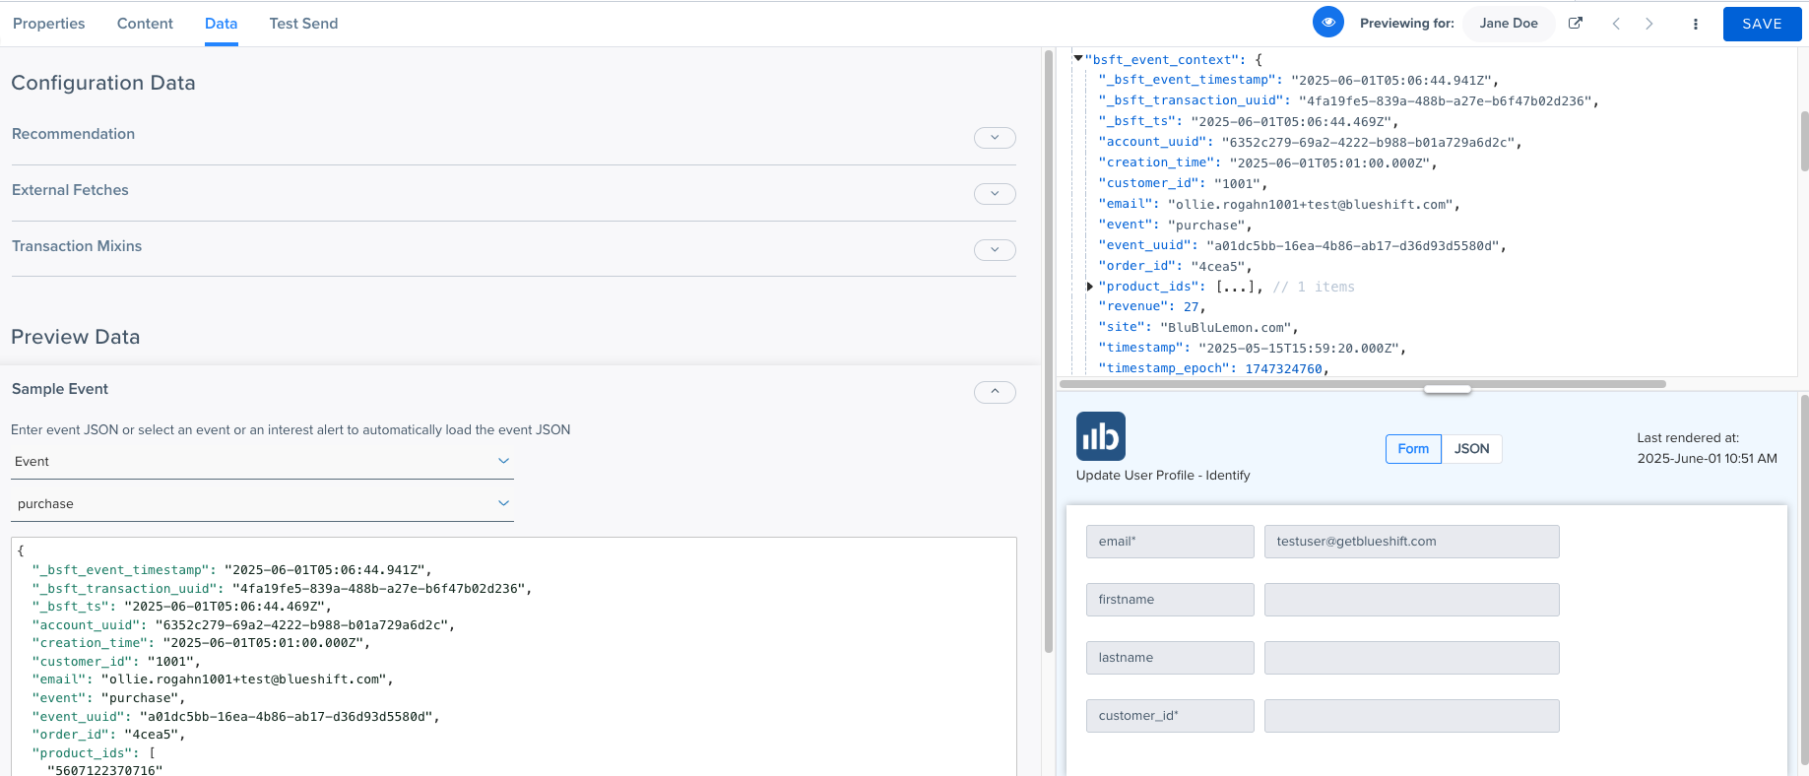Go to next preview user arrow

coord(1649,24)
